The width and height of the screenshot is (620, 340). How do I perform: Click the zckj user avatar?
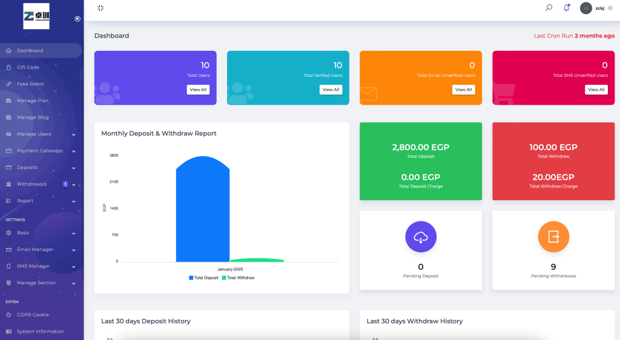[586, 8]
